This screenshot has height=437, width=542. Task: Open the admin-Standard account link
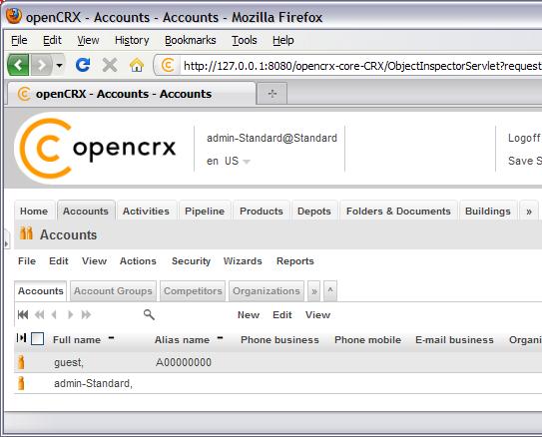(94, 383)
